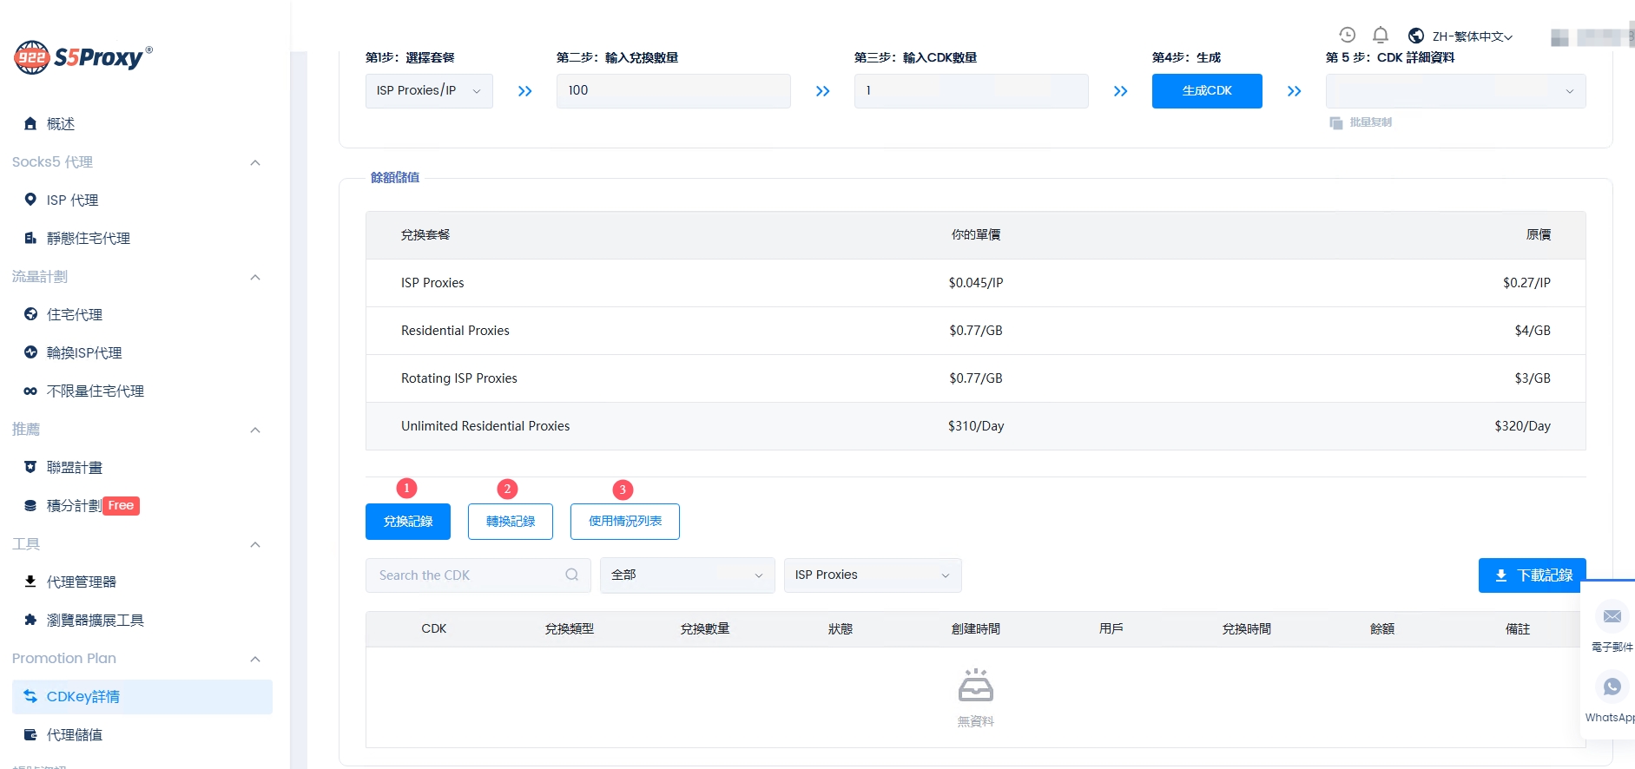Click the 922 S5Proxy logo

click(83, 57)
